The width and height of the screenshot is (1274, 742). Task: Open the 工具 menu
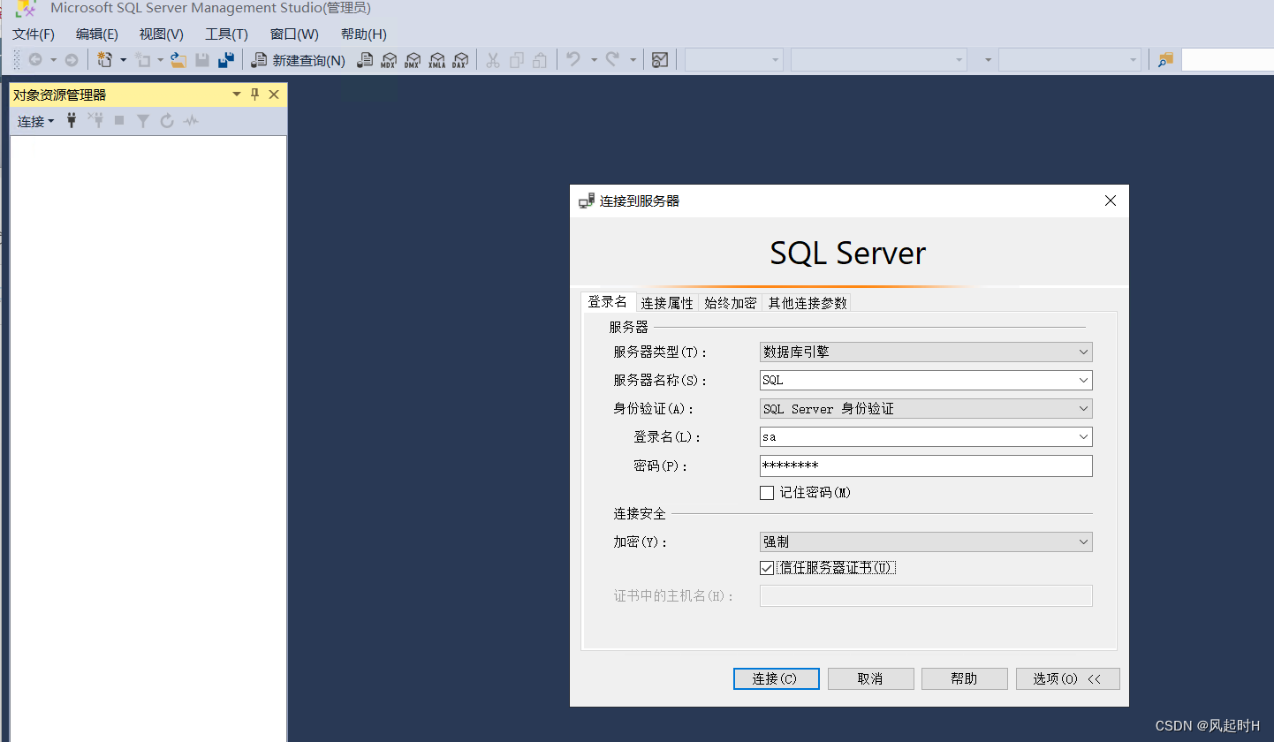[226, 34]
